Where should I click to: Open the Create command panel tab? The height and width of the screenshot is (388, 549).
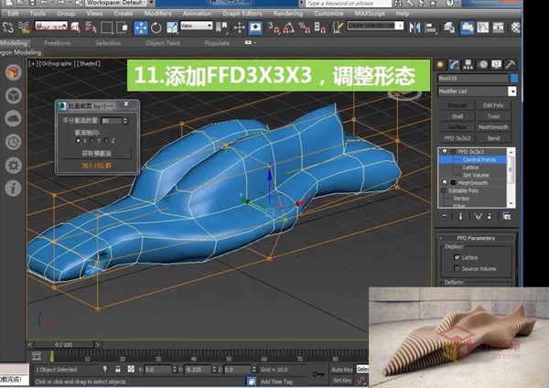click(440, 64)
